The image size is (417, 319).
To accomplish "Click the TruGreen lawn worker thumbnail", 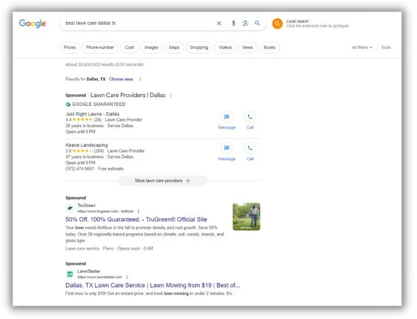I will point(246,216).
